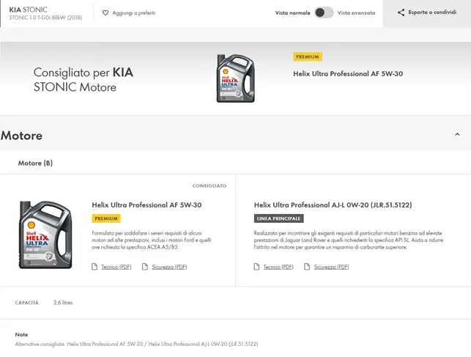Collapse the Motore section chevron
471x357 pixels.
(457, 134)
